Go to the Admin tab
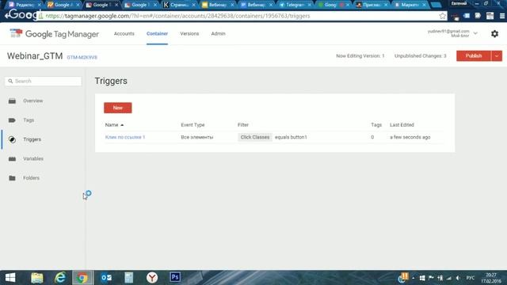Image resolution: width=507 pixels, height=285 pixels. pyautogui.click(x=219, y=33)
